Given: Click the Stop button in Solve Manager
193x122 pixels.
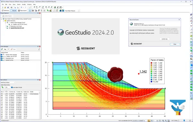Looking at the screenshot, I should [13, 49].
